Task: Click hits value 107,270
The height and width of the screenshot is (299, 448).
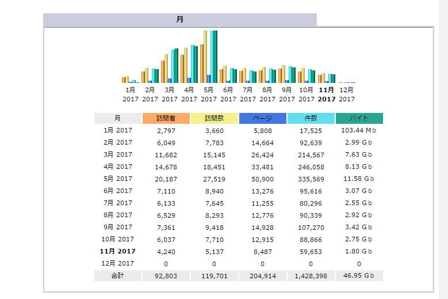Action: pyautogui.click(x=311, y=228)
